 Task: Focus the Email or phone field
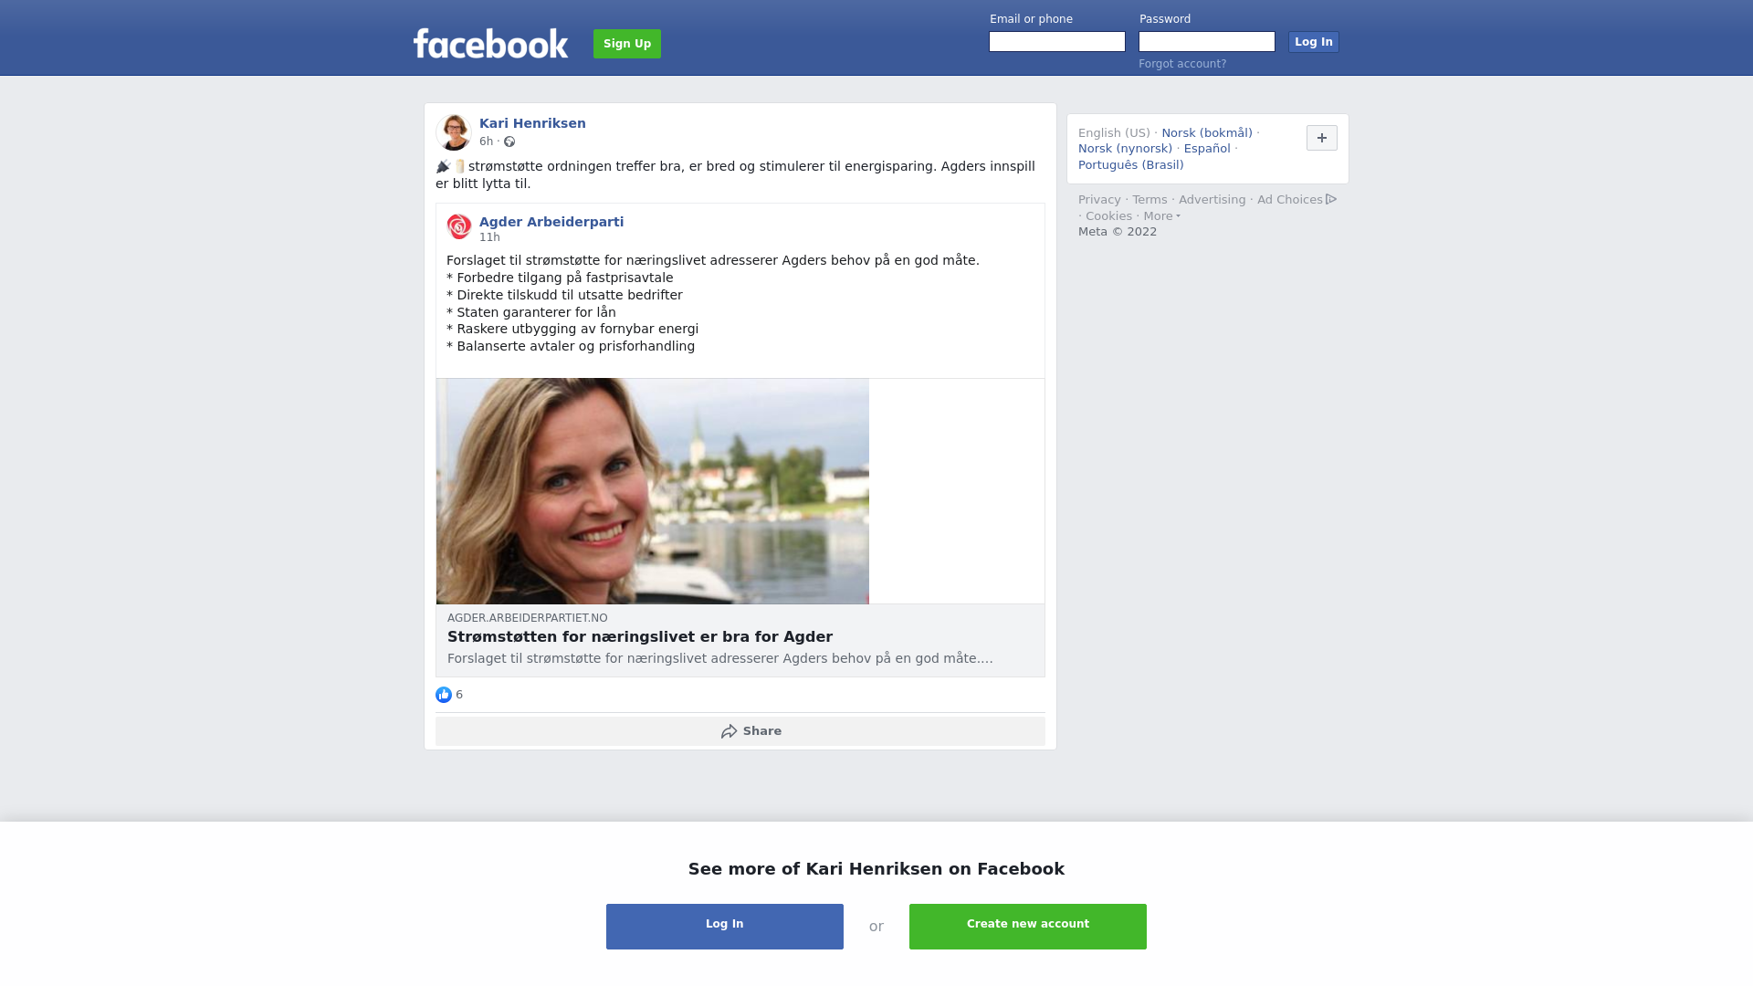pyautogui.click(x=1057, y=42)
